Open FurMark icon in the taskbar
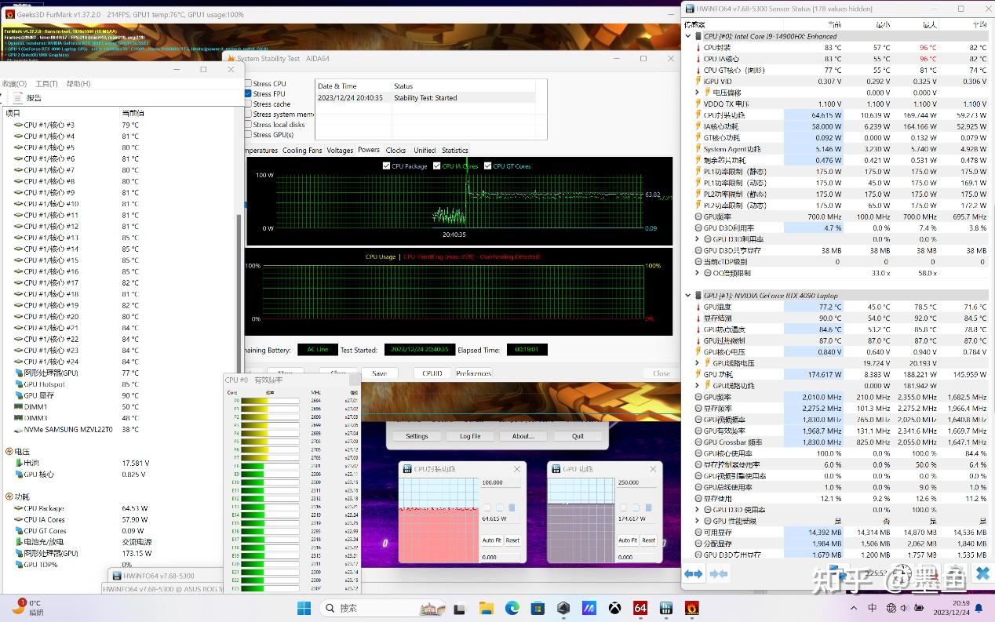This screenshot has height=622, width=995. click(x=691, y=608)
